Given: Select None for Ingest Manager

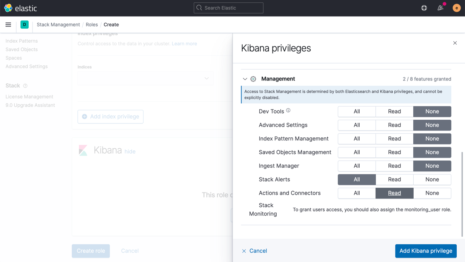Looking at the screenshot, I should coord(432,166).
